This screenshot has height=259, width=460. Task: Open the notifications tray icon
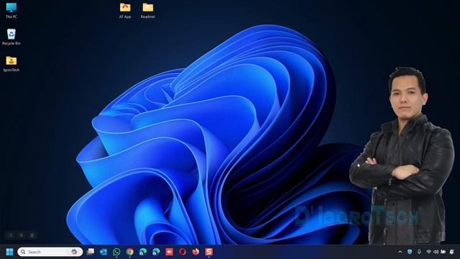(x=452, y=252)
